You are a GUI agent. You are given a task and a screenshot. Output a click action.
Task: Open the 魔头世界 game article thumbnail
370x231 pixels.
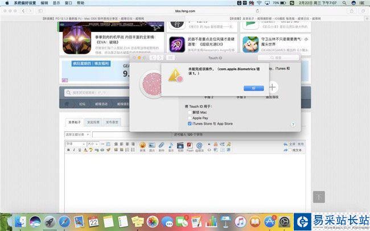(x=250, y=44)
